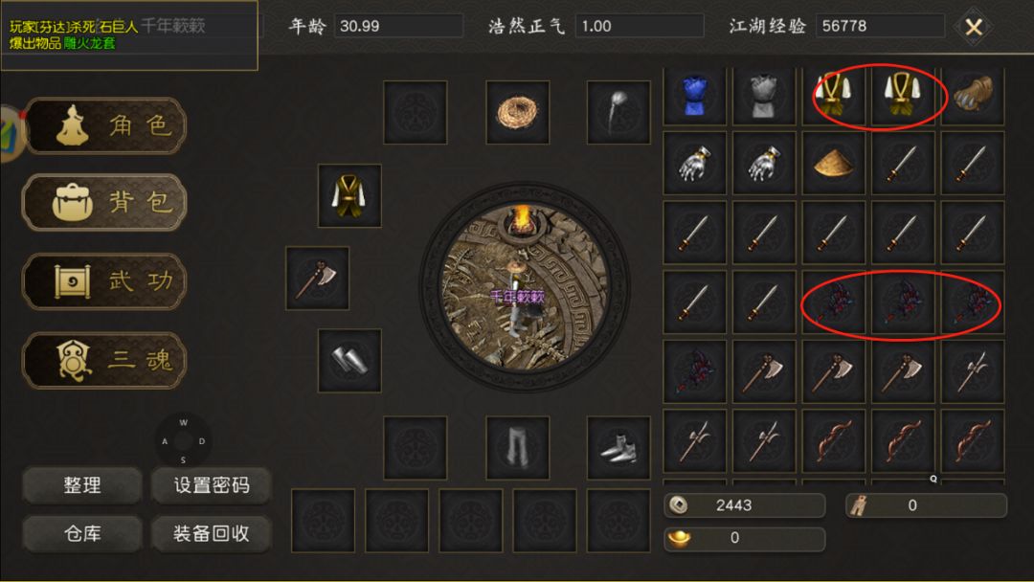Image resolution: width=1034 pixels, height=582 pixels.
Task: Click the 装备回收 equipment recycle button
Action: pyautogui.click(x=212, y=533)
